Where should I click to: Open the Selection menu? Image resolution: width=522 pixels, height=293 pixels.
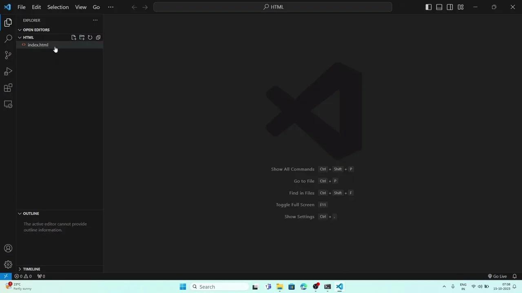click(x=58, y=7)
